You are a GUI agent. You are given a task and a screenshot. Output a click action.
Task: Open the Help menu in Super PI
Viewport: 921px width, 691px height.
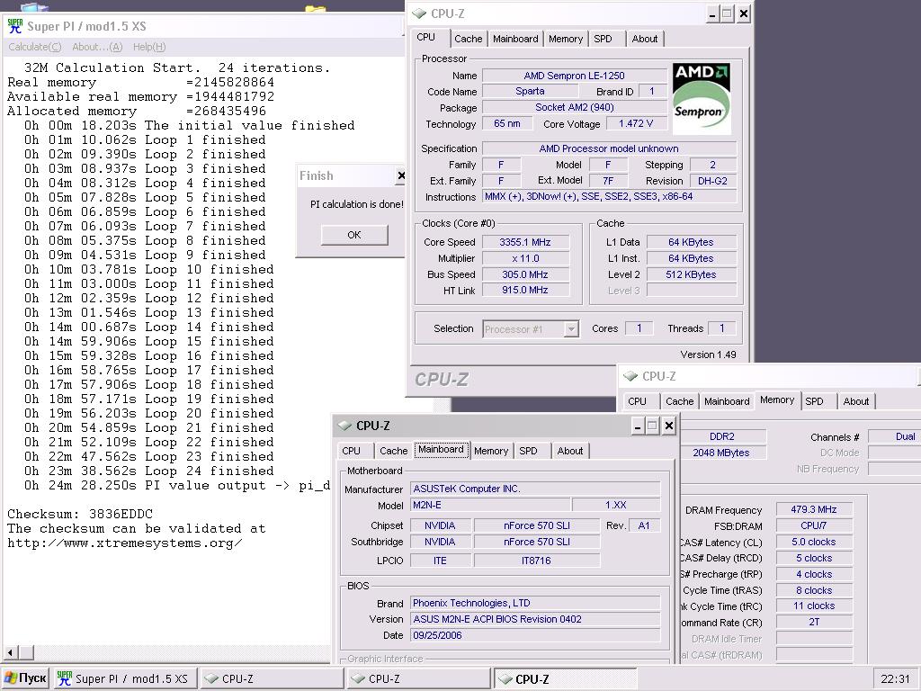pyautogui.click(x=149, y=47)
